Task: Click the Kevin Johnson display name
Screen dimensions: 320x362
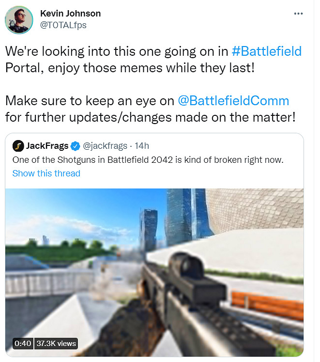Action: 70,14
